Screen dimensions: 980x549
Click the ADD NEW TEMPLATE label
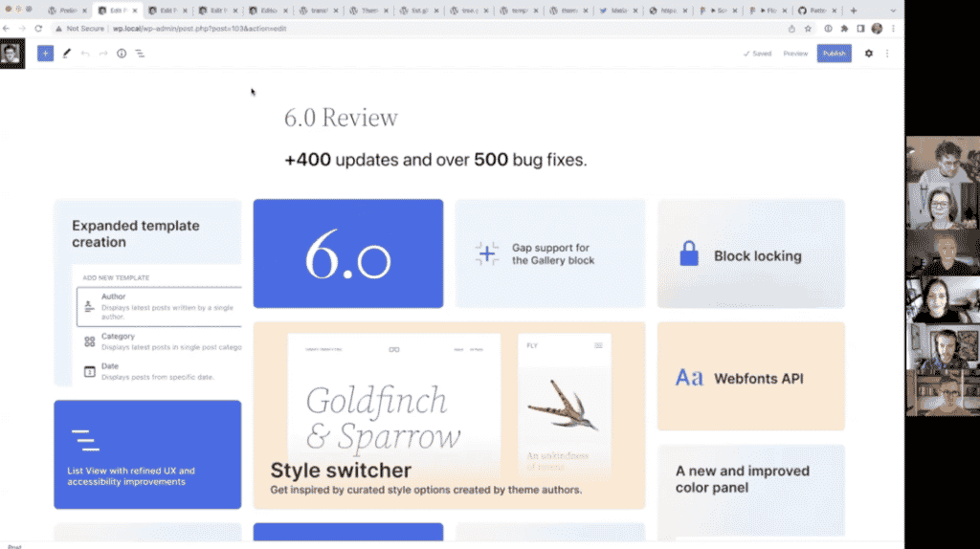coord(116,277)
